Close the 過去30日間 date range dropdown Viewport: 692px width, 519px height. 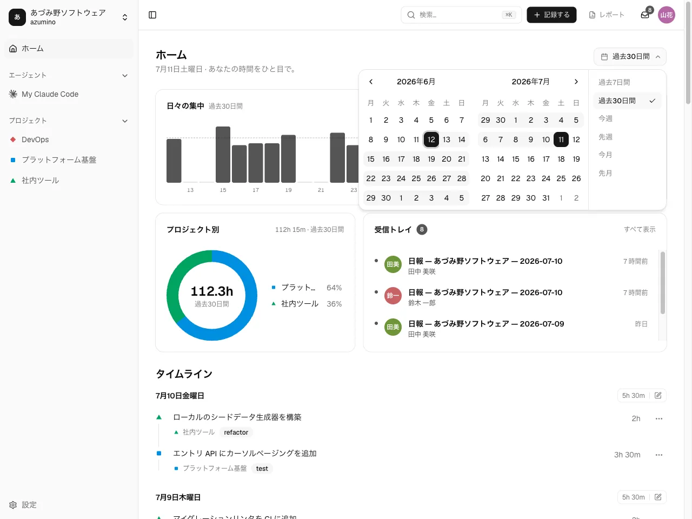(x=630, y=57)
